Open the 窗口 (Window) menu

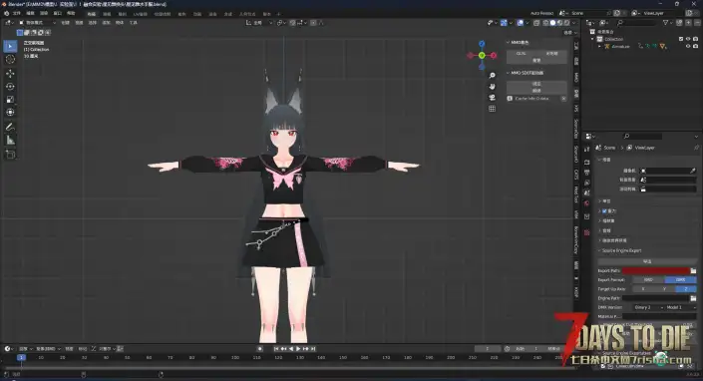coord(58,13)
